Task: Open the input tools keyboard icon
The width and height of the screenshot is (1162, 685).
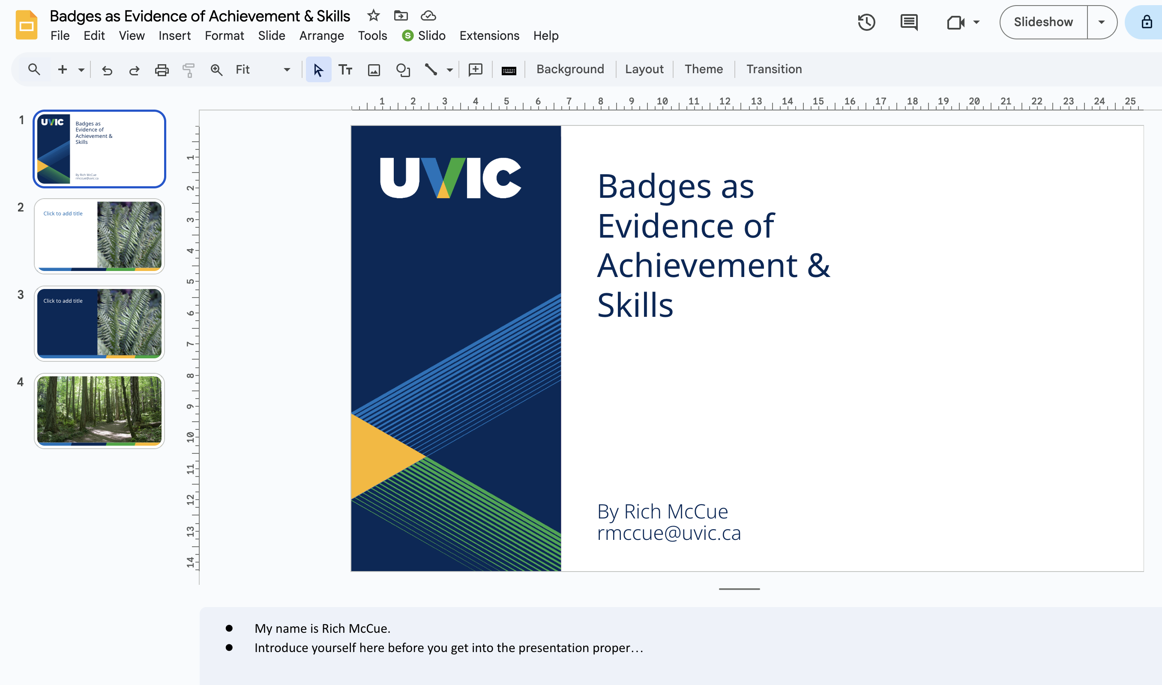Action: (509, 70)
